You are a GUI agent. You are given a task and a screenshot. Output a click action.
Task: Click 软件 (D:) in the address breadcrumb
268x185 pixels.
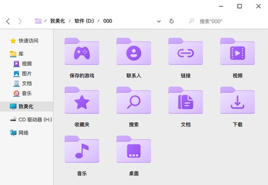(x=84, y=21)
